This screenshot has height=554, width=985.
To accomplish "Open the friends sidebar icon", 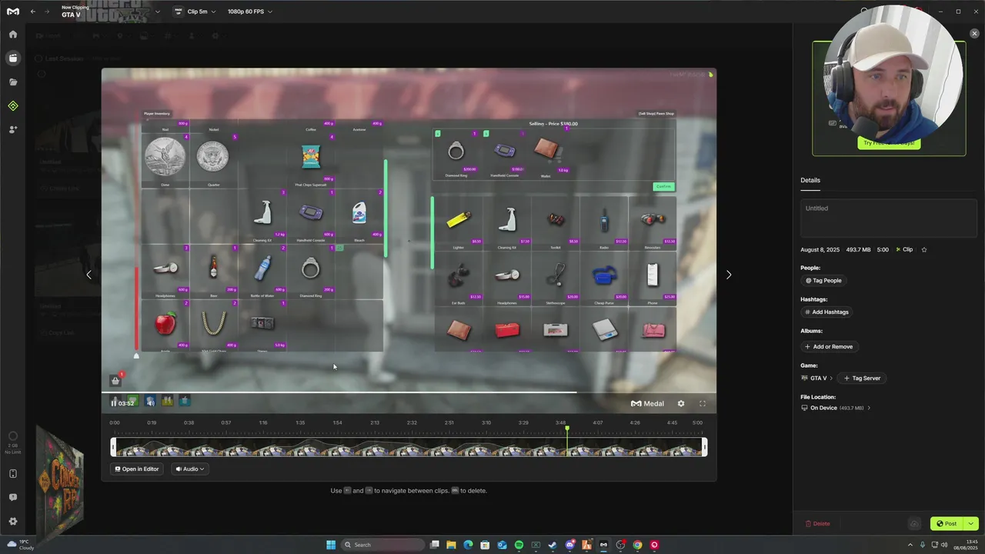I will point(12,129).
